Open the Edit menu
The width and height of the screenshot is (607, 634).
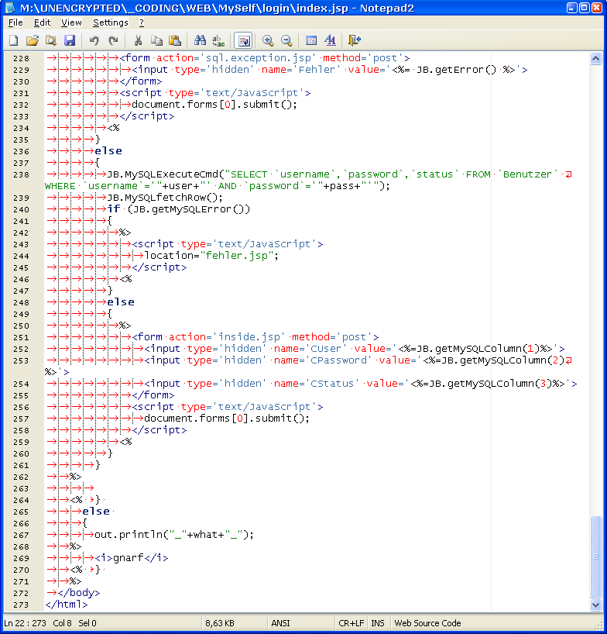pyautogui.click(x=42, y=22)
